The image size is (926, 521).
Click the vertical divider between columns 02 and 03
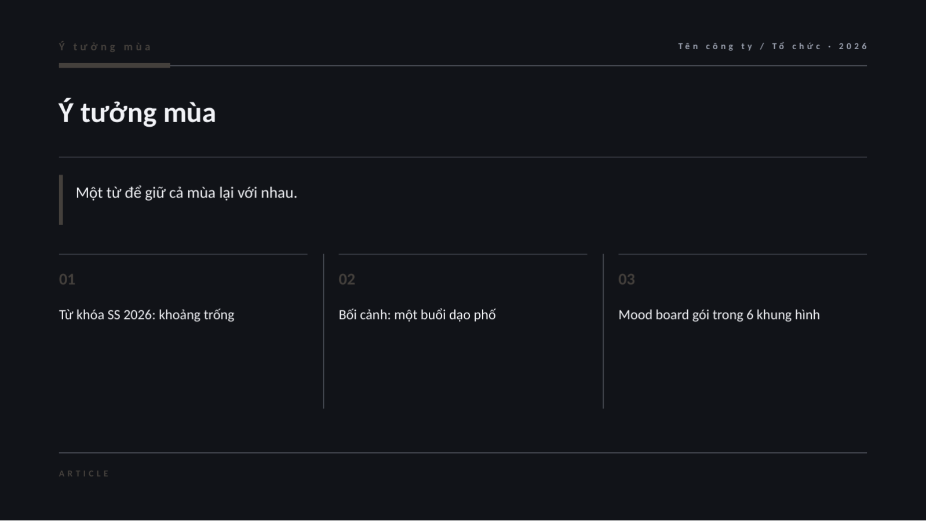point(603,331)
